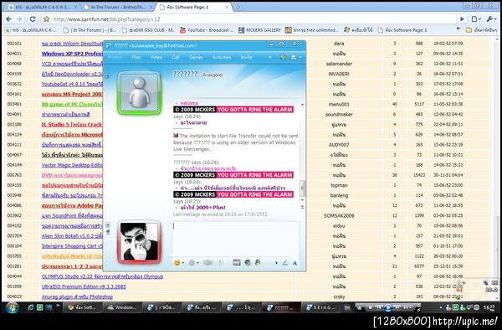Open the YouTube - Broadcast bookmark

(x=207, y=30)
